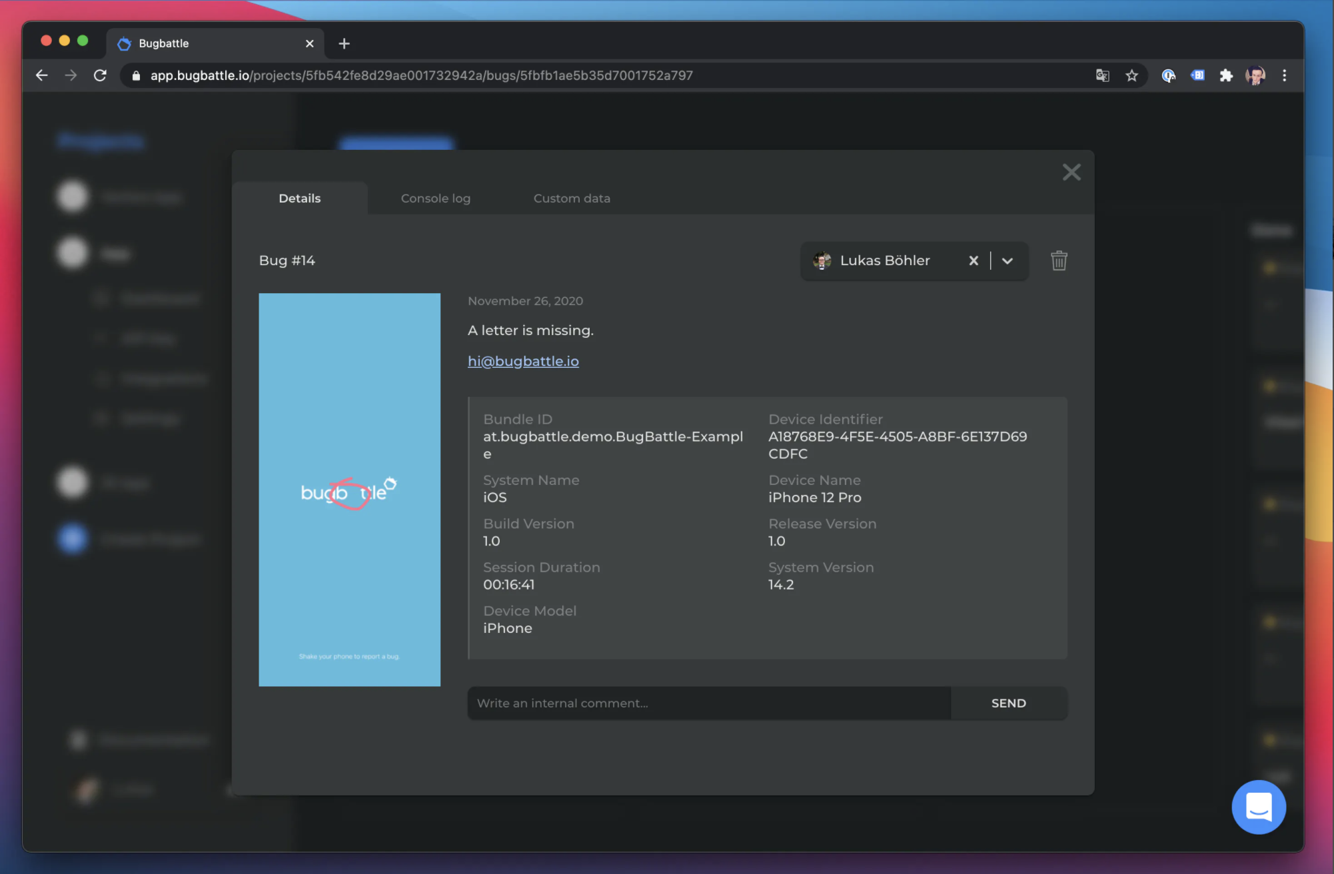Select 'A letter is missing.' description
Image resolution: width=1334 pixels, height=874 pixels.
coord(530,330)
